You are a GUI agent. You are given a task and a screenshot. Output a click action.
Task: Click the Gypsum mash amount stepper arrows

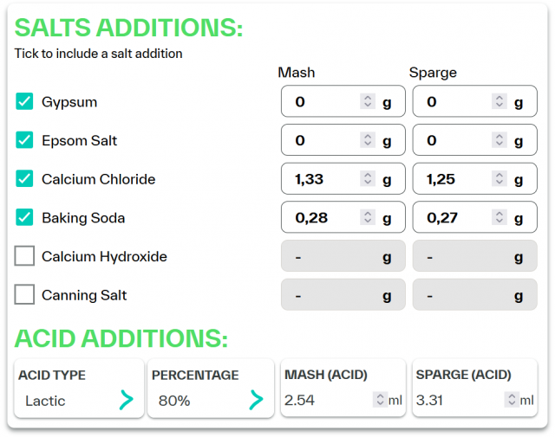(x=368, y=102)
